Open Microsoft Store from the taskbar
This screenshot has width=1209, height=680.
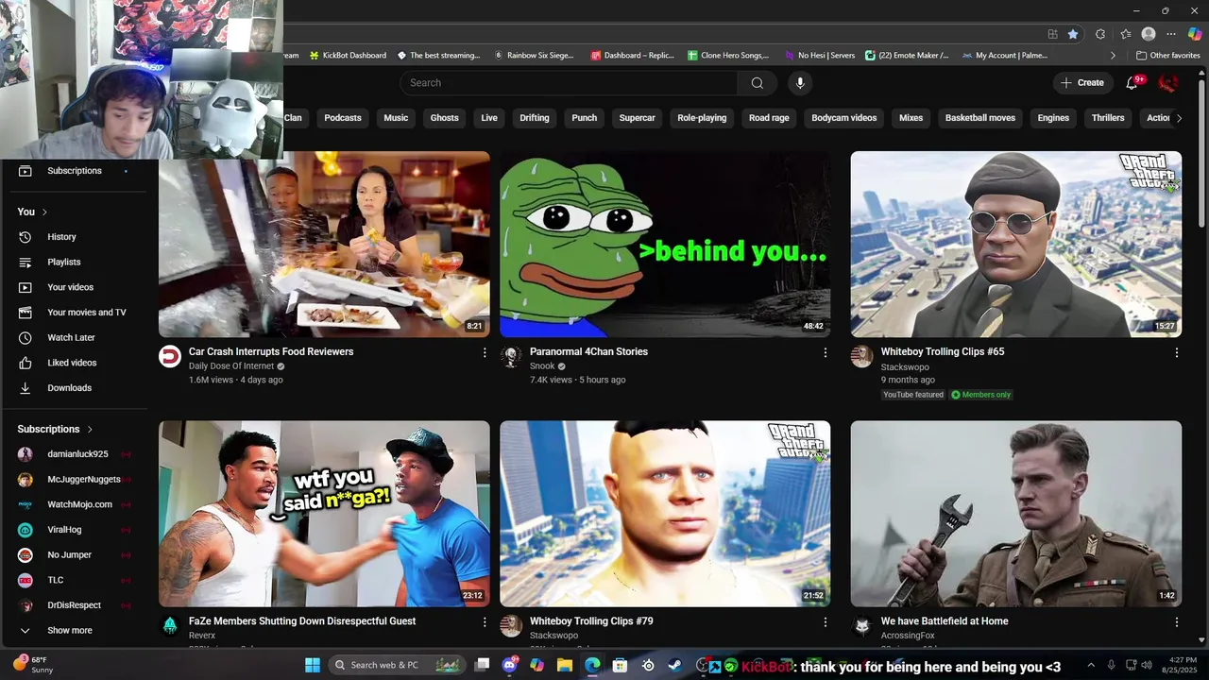(620, 665)
